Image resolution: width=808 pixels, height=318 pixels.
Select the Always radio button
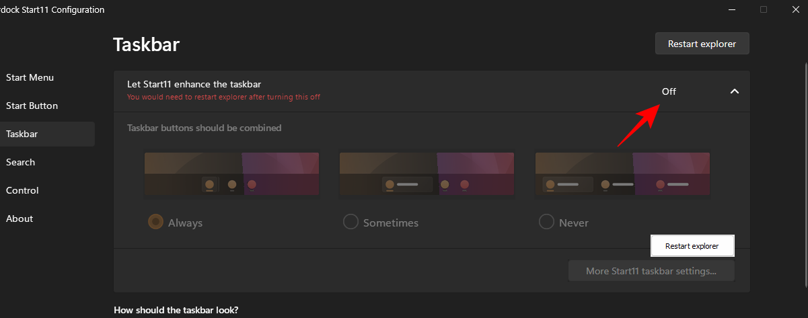click(x=156, y=222)
